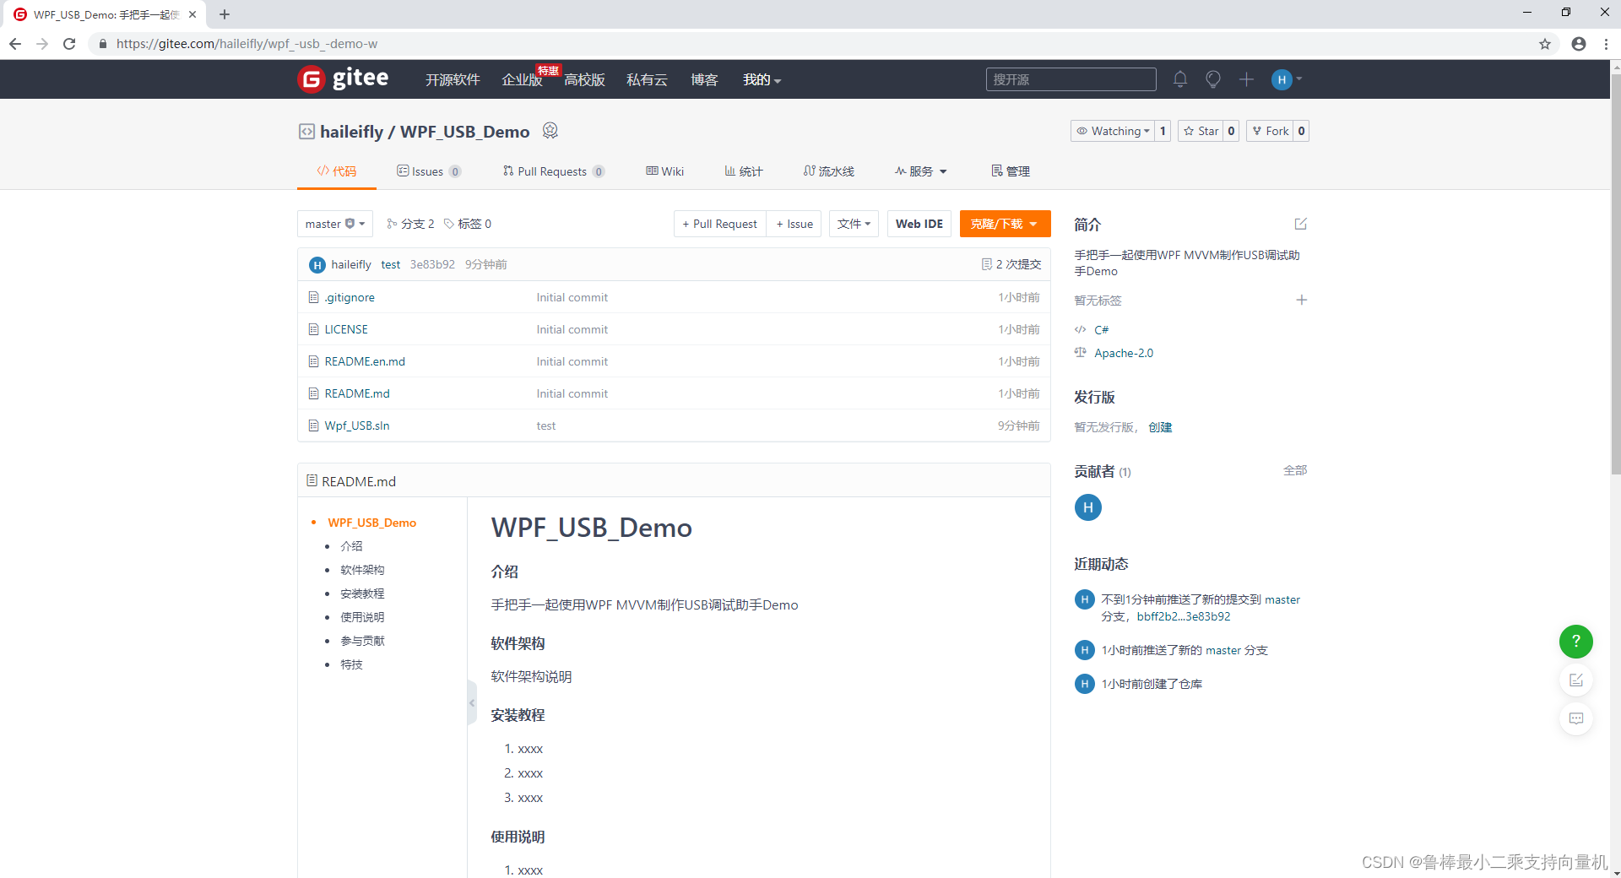The image size is (1621, 878).
Task: Click 高校版 in the top navigation
Action: click(584, 79)
